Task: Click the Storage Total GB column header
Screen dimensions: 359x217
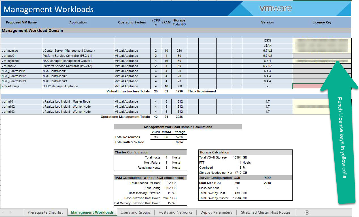Action: 179,22
